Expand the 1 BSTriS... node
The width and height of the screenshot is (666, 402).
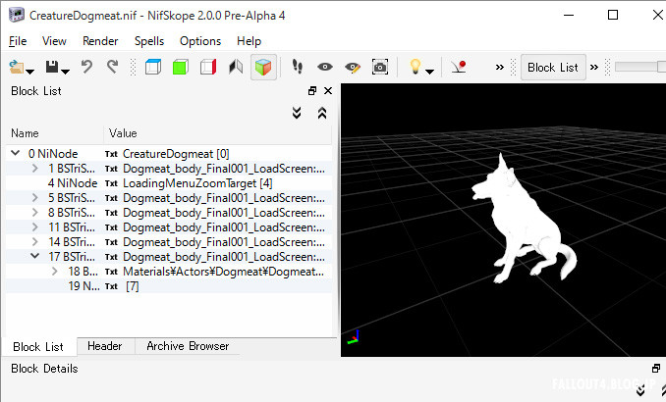(x=34, y=169)
